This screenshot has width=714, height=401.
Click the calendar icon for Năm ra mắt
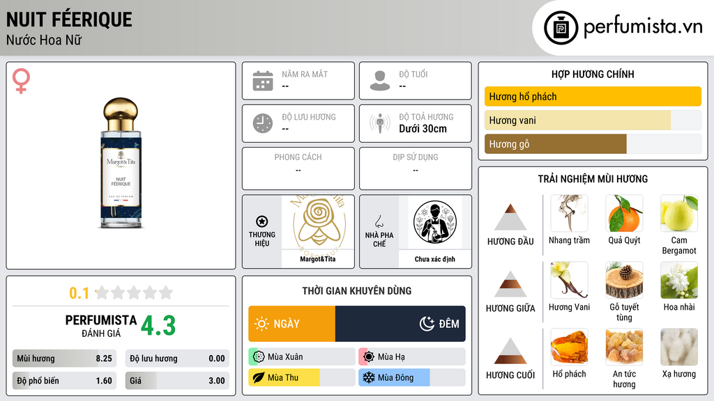263,81
